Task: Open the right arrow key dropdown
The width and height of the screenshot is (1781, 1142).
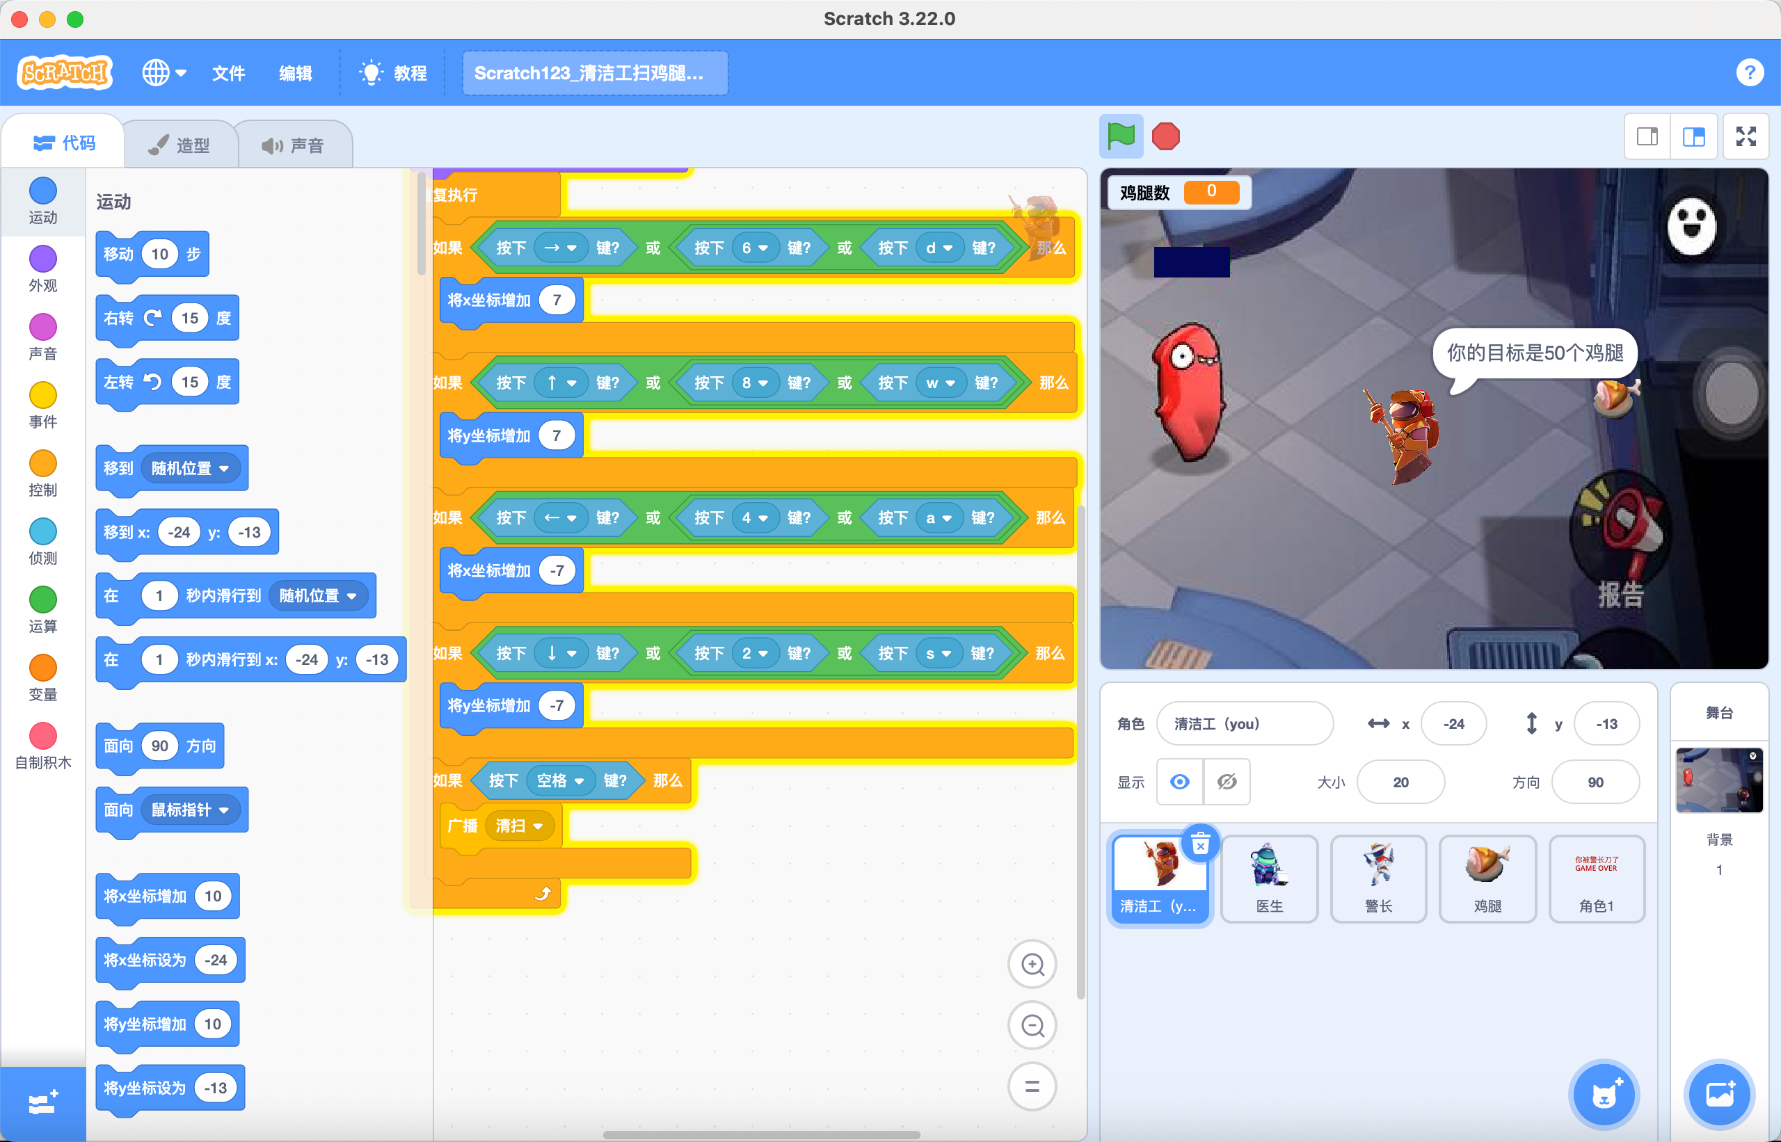Action: point(561,248)
